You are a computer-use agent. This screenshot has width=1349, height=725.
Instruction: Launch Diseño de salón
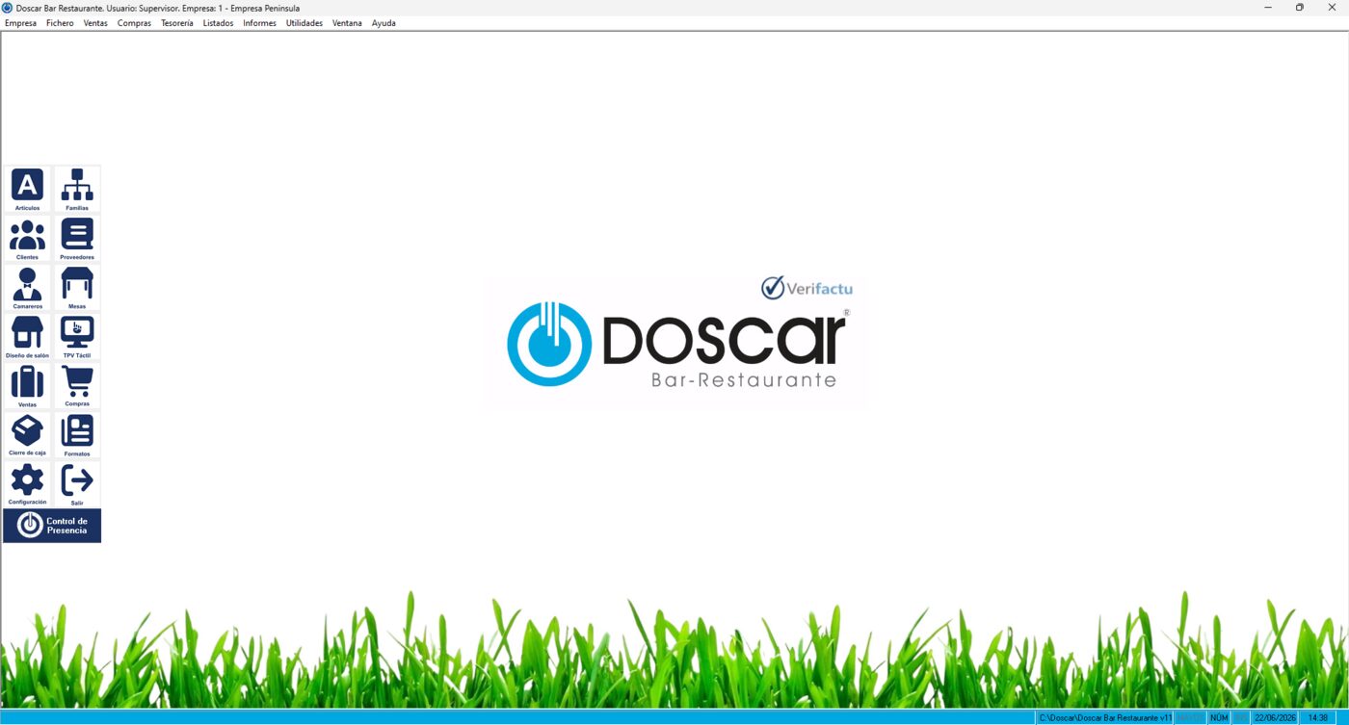(x=27, y=337)
